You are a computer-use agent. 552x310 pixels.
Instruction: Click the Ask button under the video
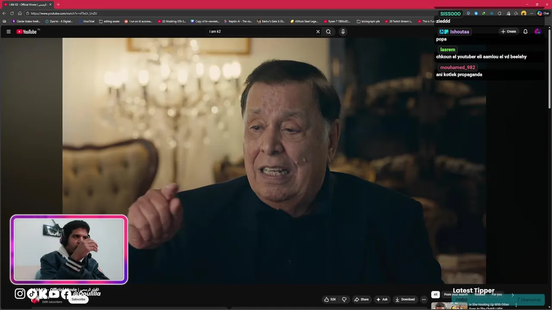(382, 299)
